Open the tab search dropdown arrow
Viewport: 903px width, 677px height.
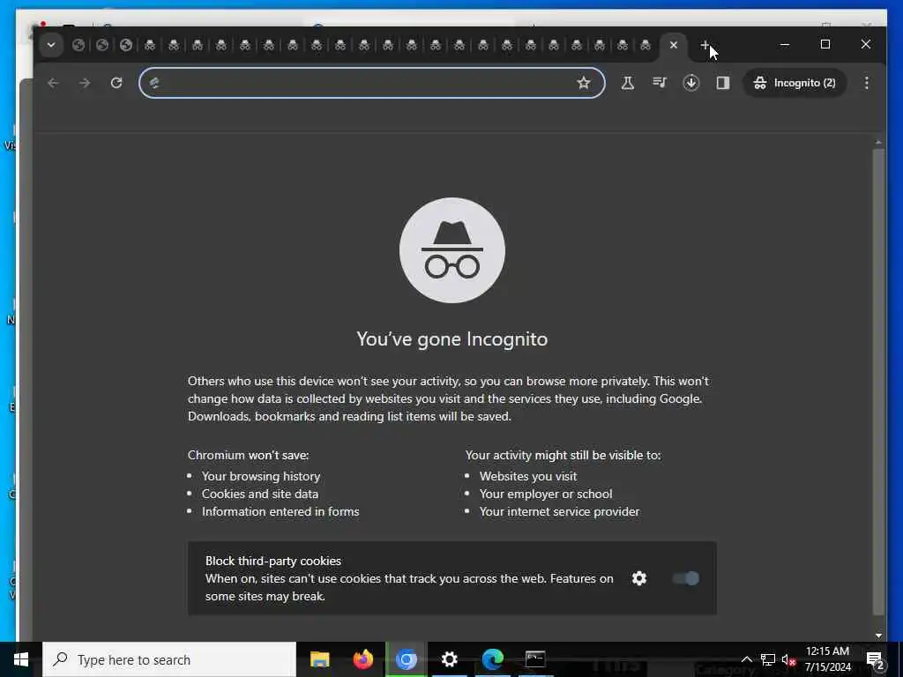51,45
